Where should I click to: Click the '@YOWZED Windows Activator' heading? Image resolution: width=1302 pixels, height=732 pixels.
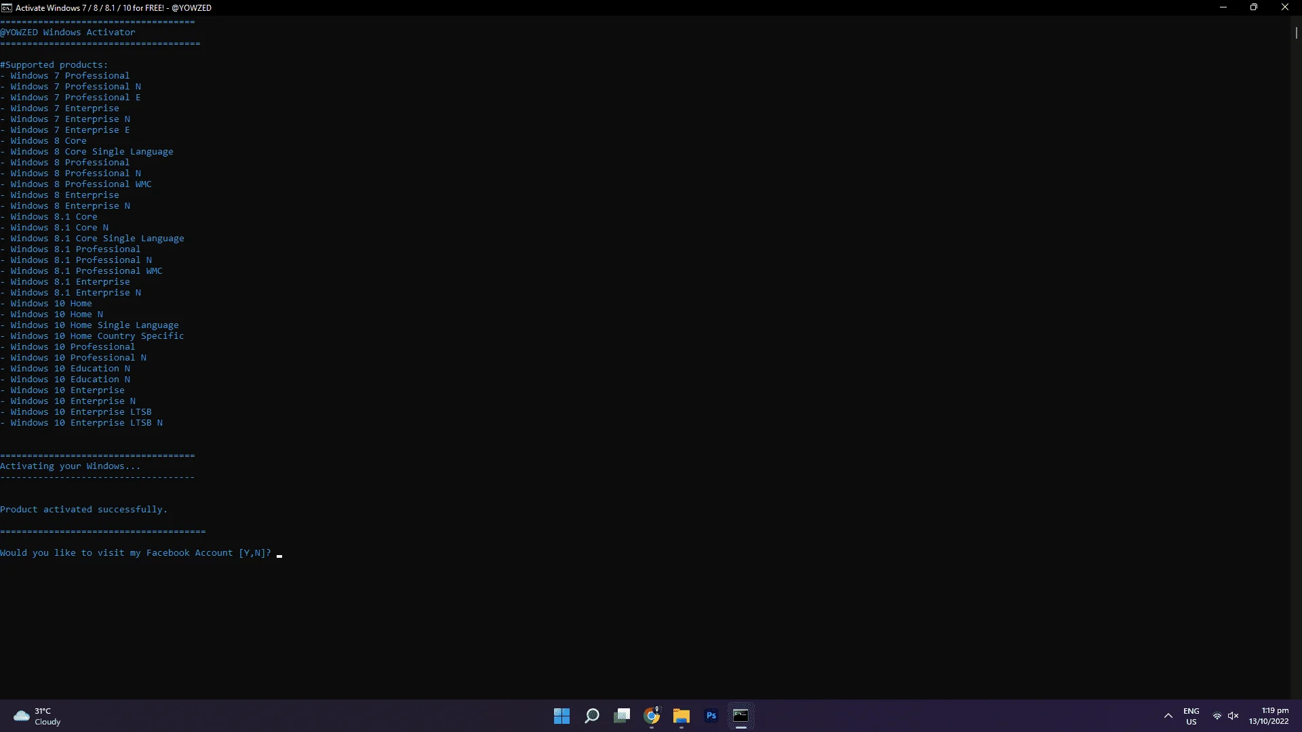click(68, 33)
